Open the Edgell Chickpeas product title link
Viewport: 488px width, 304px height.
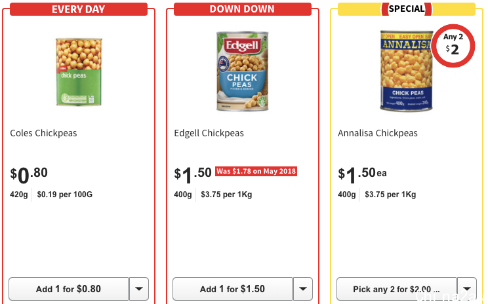point(209,133)
